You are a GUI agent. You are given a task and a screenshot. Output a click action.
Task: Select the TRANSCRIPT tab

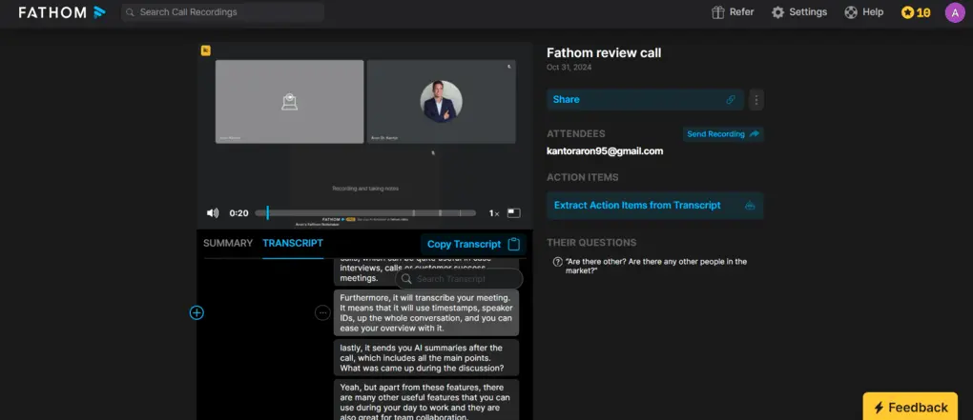(x=293, y=244)
